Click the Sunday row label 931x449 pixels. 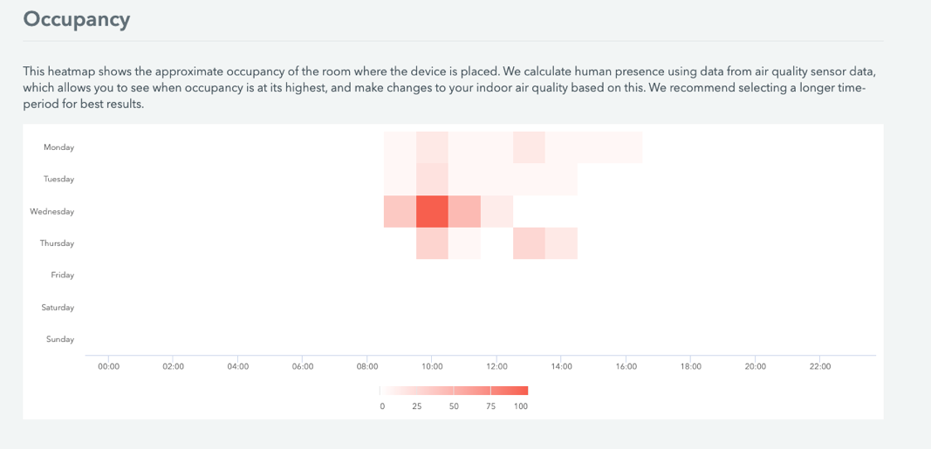(60, 339)
